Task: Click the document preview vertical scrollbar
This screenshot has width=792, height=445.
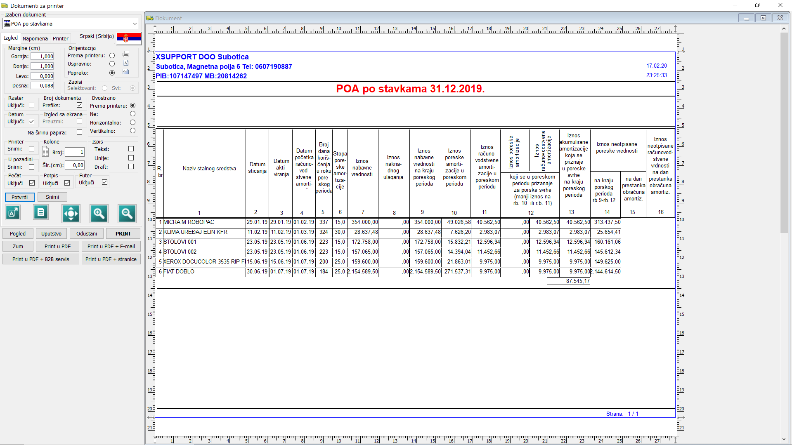Action: [784, 132]
